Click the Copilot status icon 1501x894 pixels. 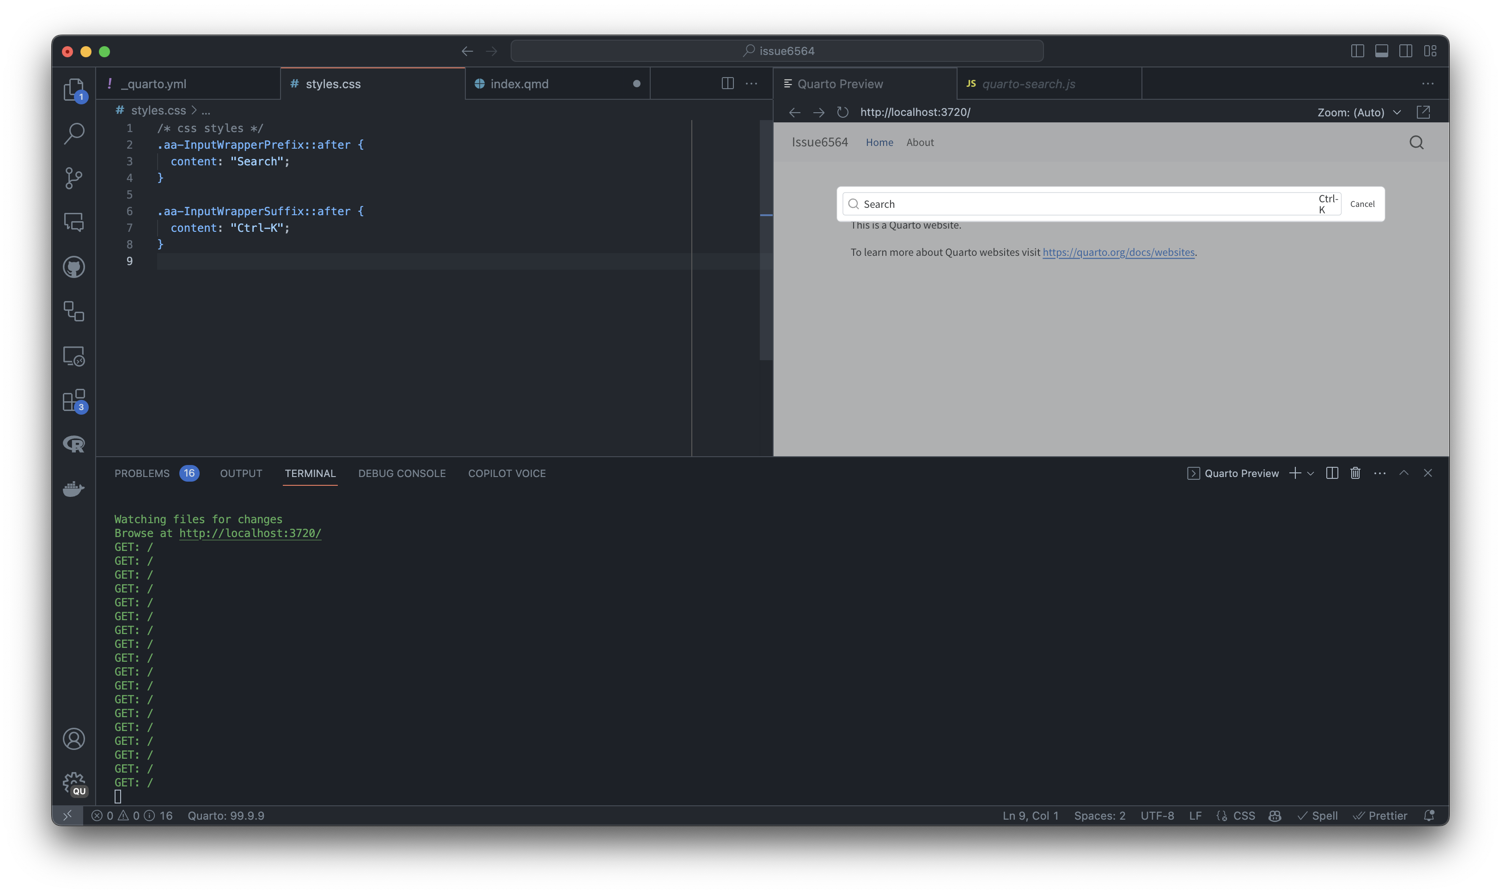point(1275,815)
